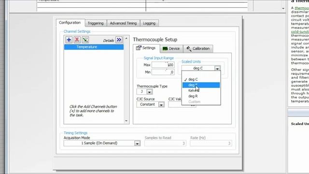309x174 pixels.
Task: Click the channel list scroll up arrow
Action: pos(126,38)
